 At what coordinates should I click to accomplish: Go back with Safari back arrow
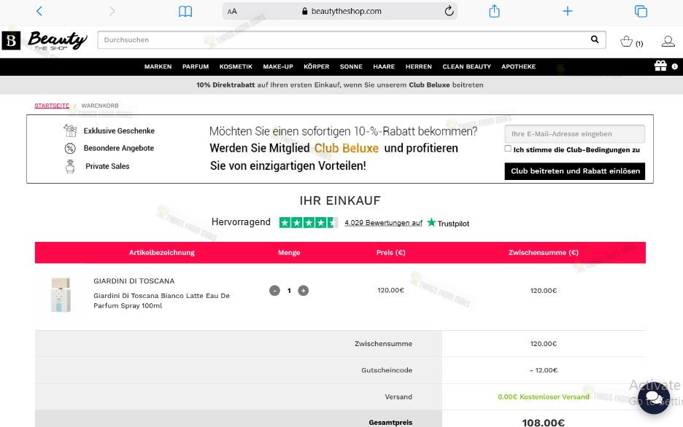[x=39, y=11]
